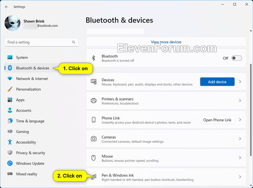Expand the Cameras row chevron
The height and width of the screenshot is (188, 253).
point(240,139)
